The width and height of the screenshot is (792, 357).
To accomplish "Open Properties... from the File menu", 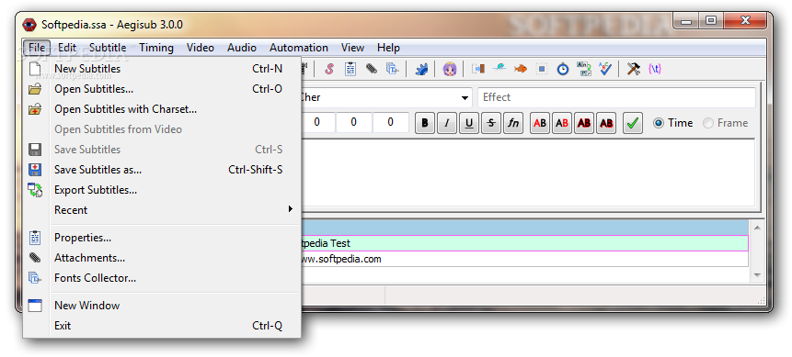I will pos(162,238).
